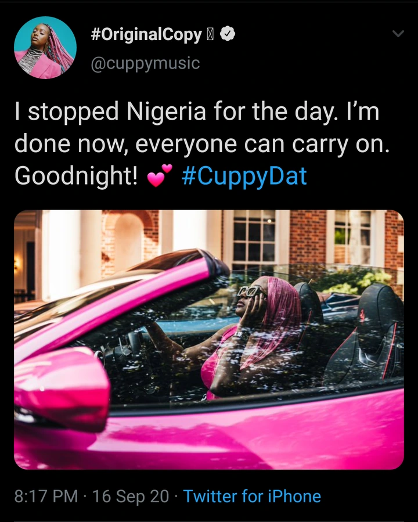Open the #OriginalCopy display name

point(146,35)
